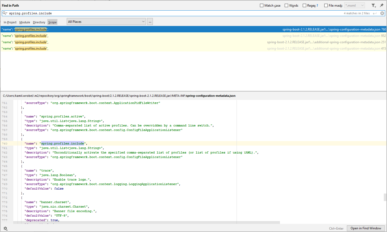Click the ellipsis button beside All Places
The height and width of the screenshot is (232, 387).
150,22
